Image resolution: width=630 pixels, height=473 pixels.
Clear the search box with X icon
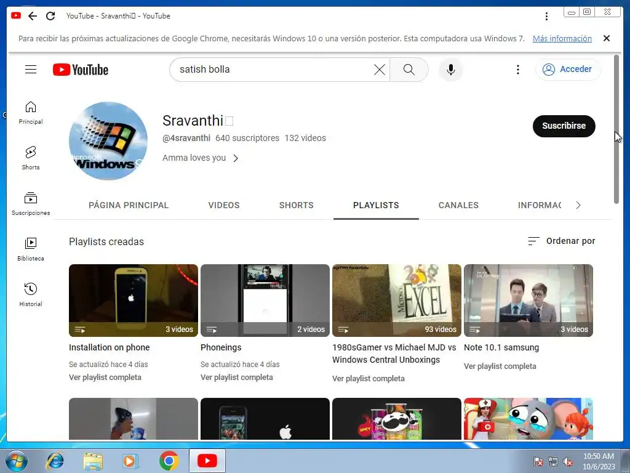click(379, 70)
